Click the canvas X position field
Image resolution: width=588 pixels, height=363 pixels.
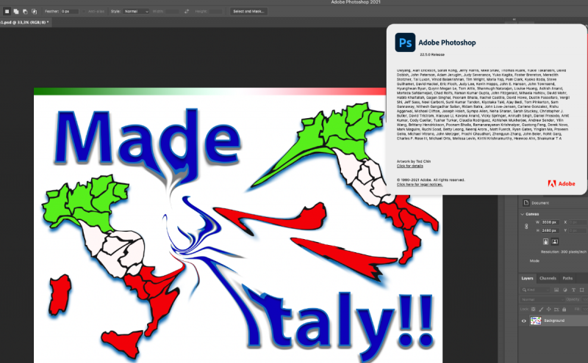[578, 222]
